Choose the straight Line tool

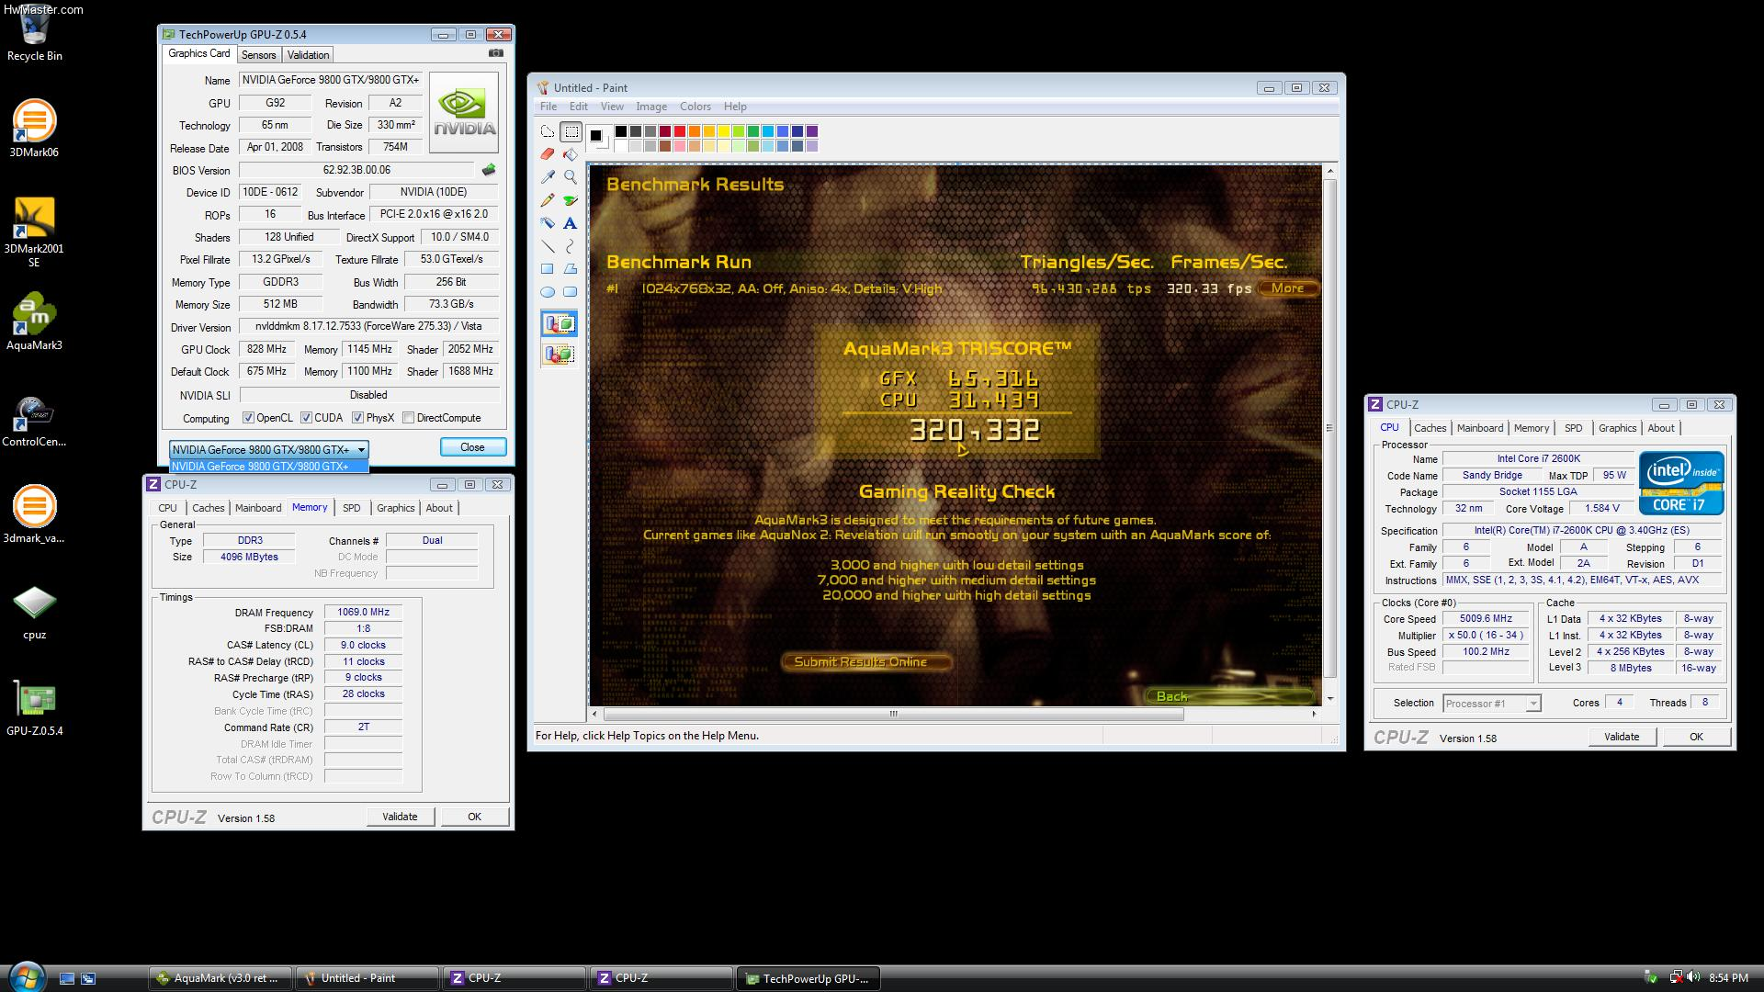[x=548, y=246]
